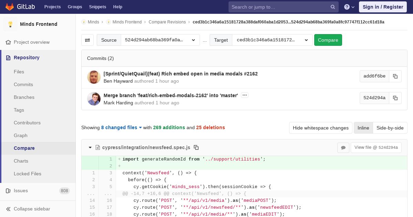Swap source and target revisions icon

pos(87,40)
